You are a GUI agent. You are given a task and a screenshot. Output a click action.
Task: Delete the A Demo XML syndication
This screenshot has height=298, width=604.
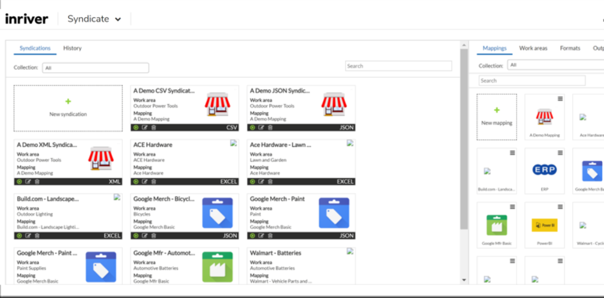click(37, 182)
